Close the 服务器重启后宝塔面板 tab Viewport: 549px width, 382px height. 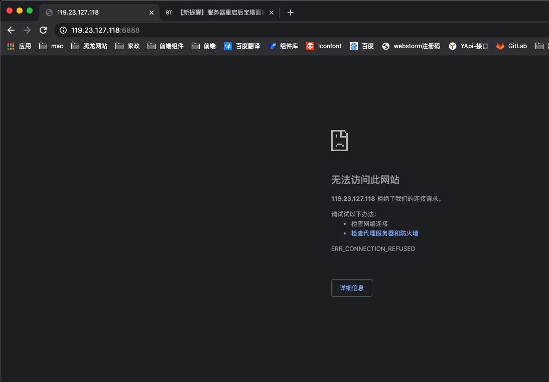pyautogui.click(x=271, y=13)
